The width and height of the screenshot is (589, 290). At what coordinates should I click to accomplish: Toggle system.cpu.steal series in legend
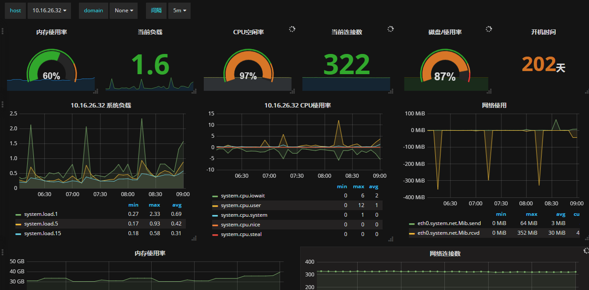pyautogui.click(x=241, y=234)
